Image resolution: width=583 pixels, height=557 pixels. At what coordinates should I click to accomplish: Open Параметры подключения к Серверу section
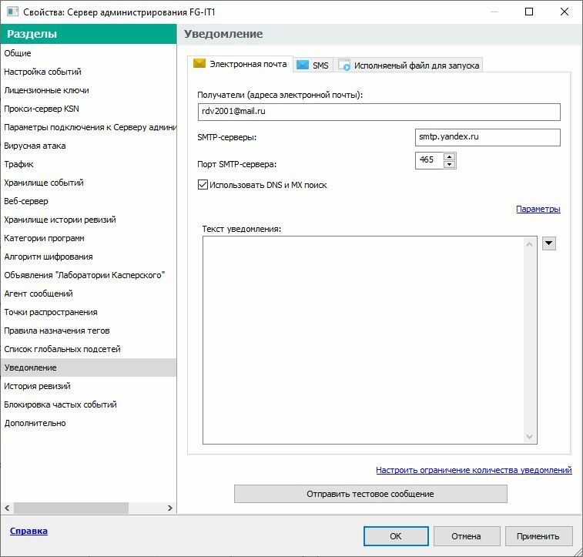[88, 127]
